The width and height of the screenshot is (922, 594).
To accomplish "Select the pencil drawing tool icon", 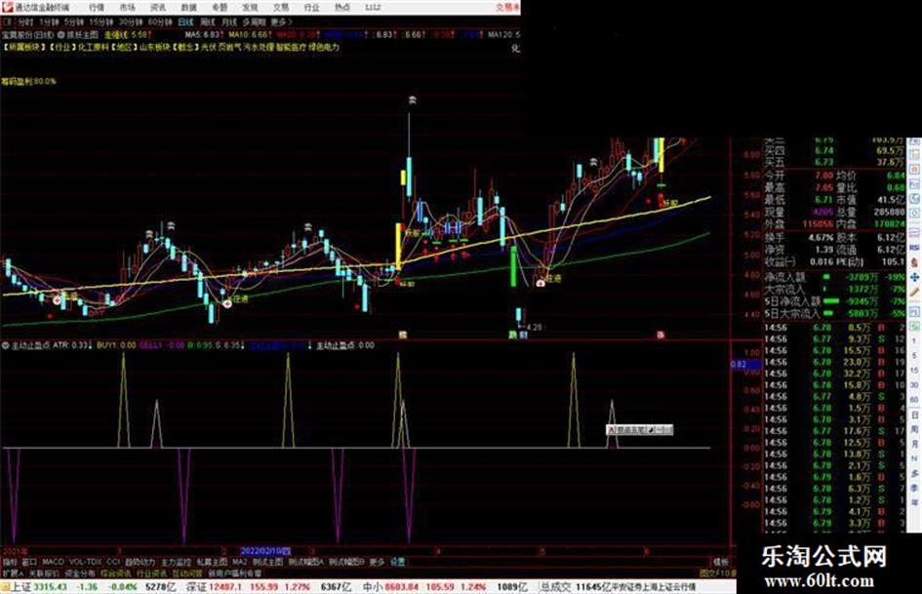I will (x=914, y=291).
